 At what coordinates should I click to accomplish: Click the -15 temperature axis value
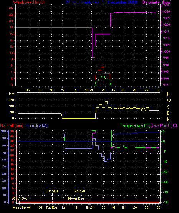165,172
